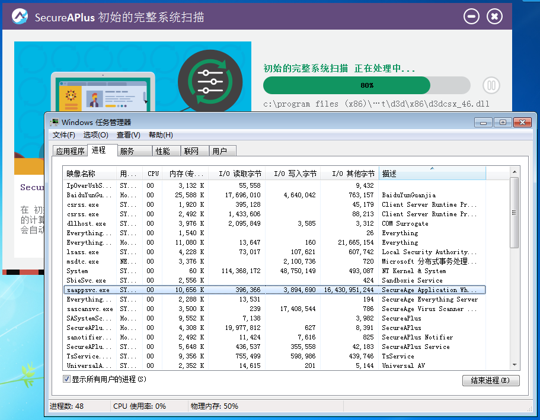Pause the ongoing full system scan
The image size is (540, 420).
[491, 85]
